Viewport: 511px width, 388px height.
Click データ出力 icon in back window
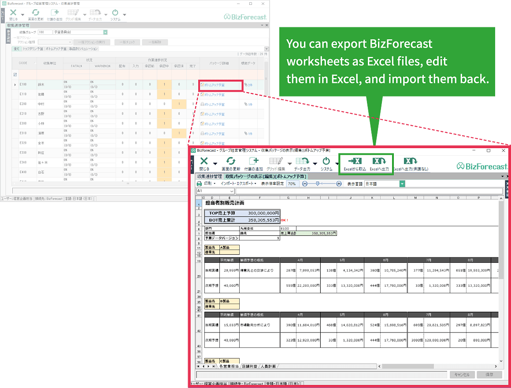[95, 12]
